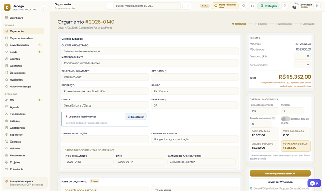This screenshot has height=191, width=325.
Task: Click the BETA badge
Action: click(205, 6)
